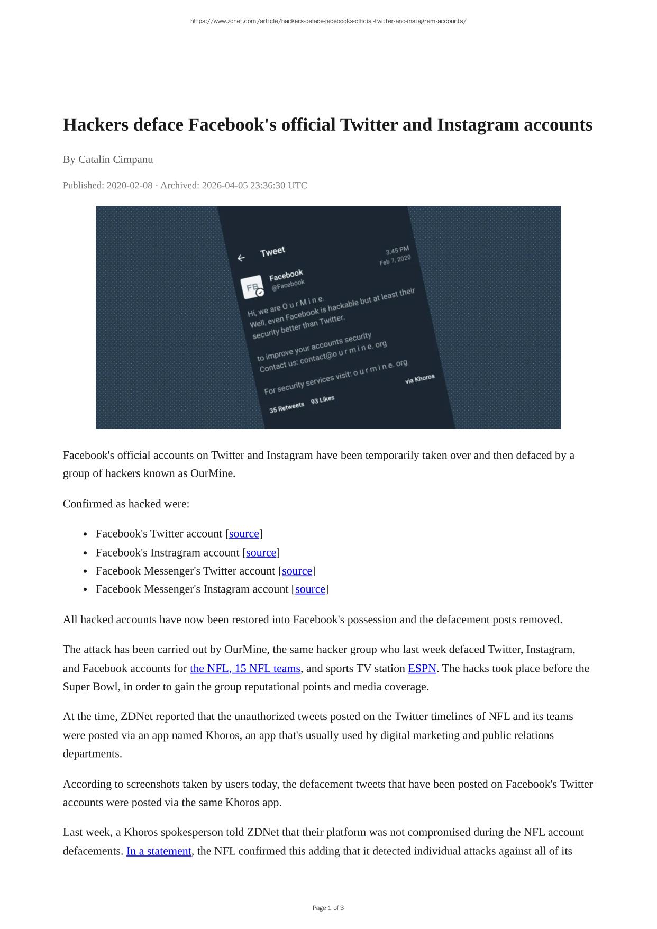Click the article headline about Facebook hackers

pos(327,125)
